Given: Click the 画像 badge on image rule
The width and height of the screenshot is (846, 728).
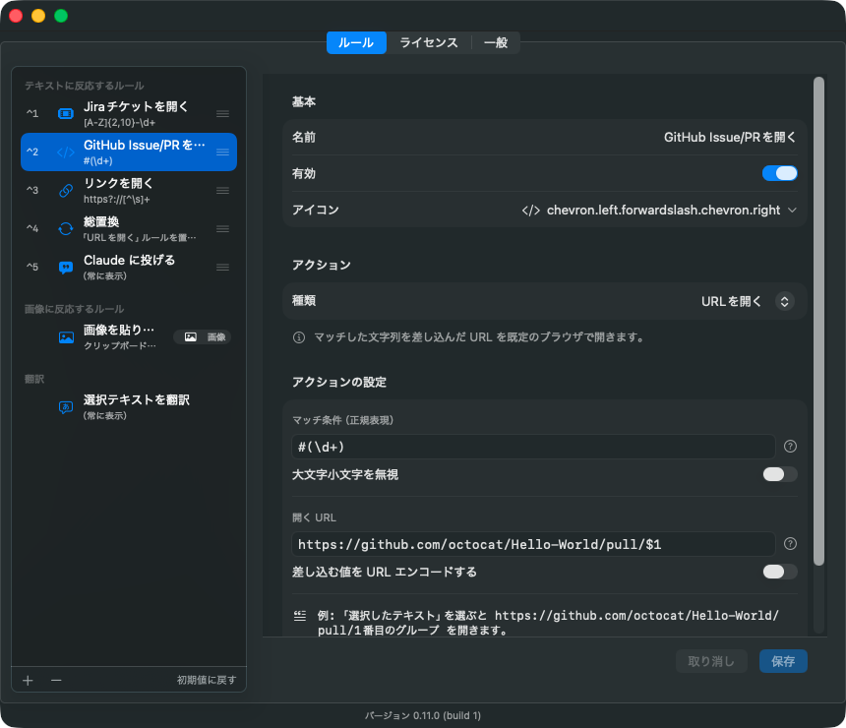Looking at the screenshot, I should tap(203, 337).
